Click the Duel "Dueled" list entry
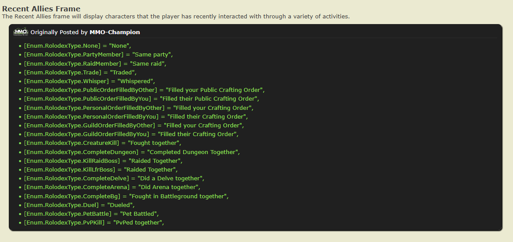 [x=79, y=205]
